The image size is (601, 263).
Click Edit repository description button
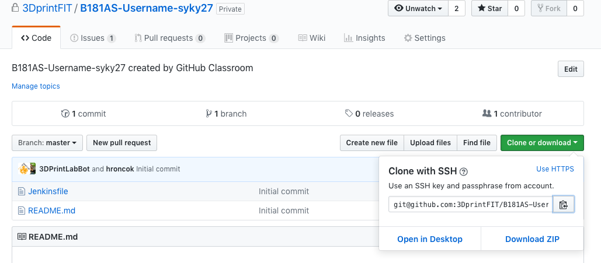(x=571, y=69)
